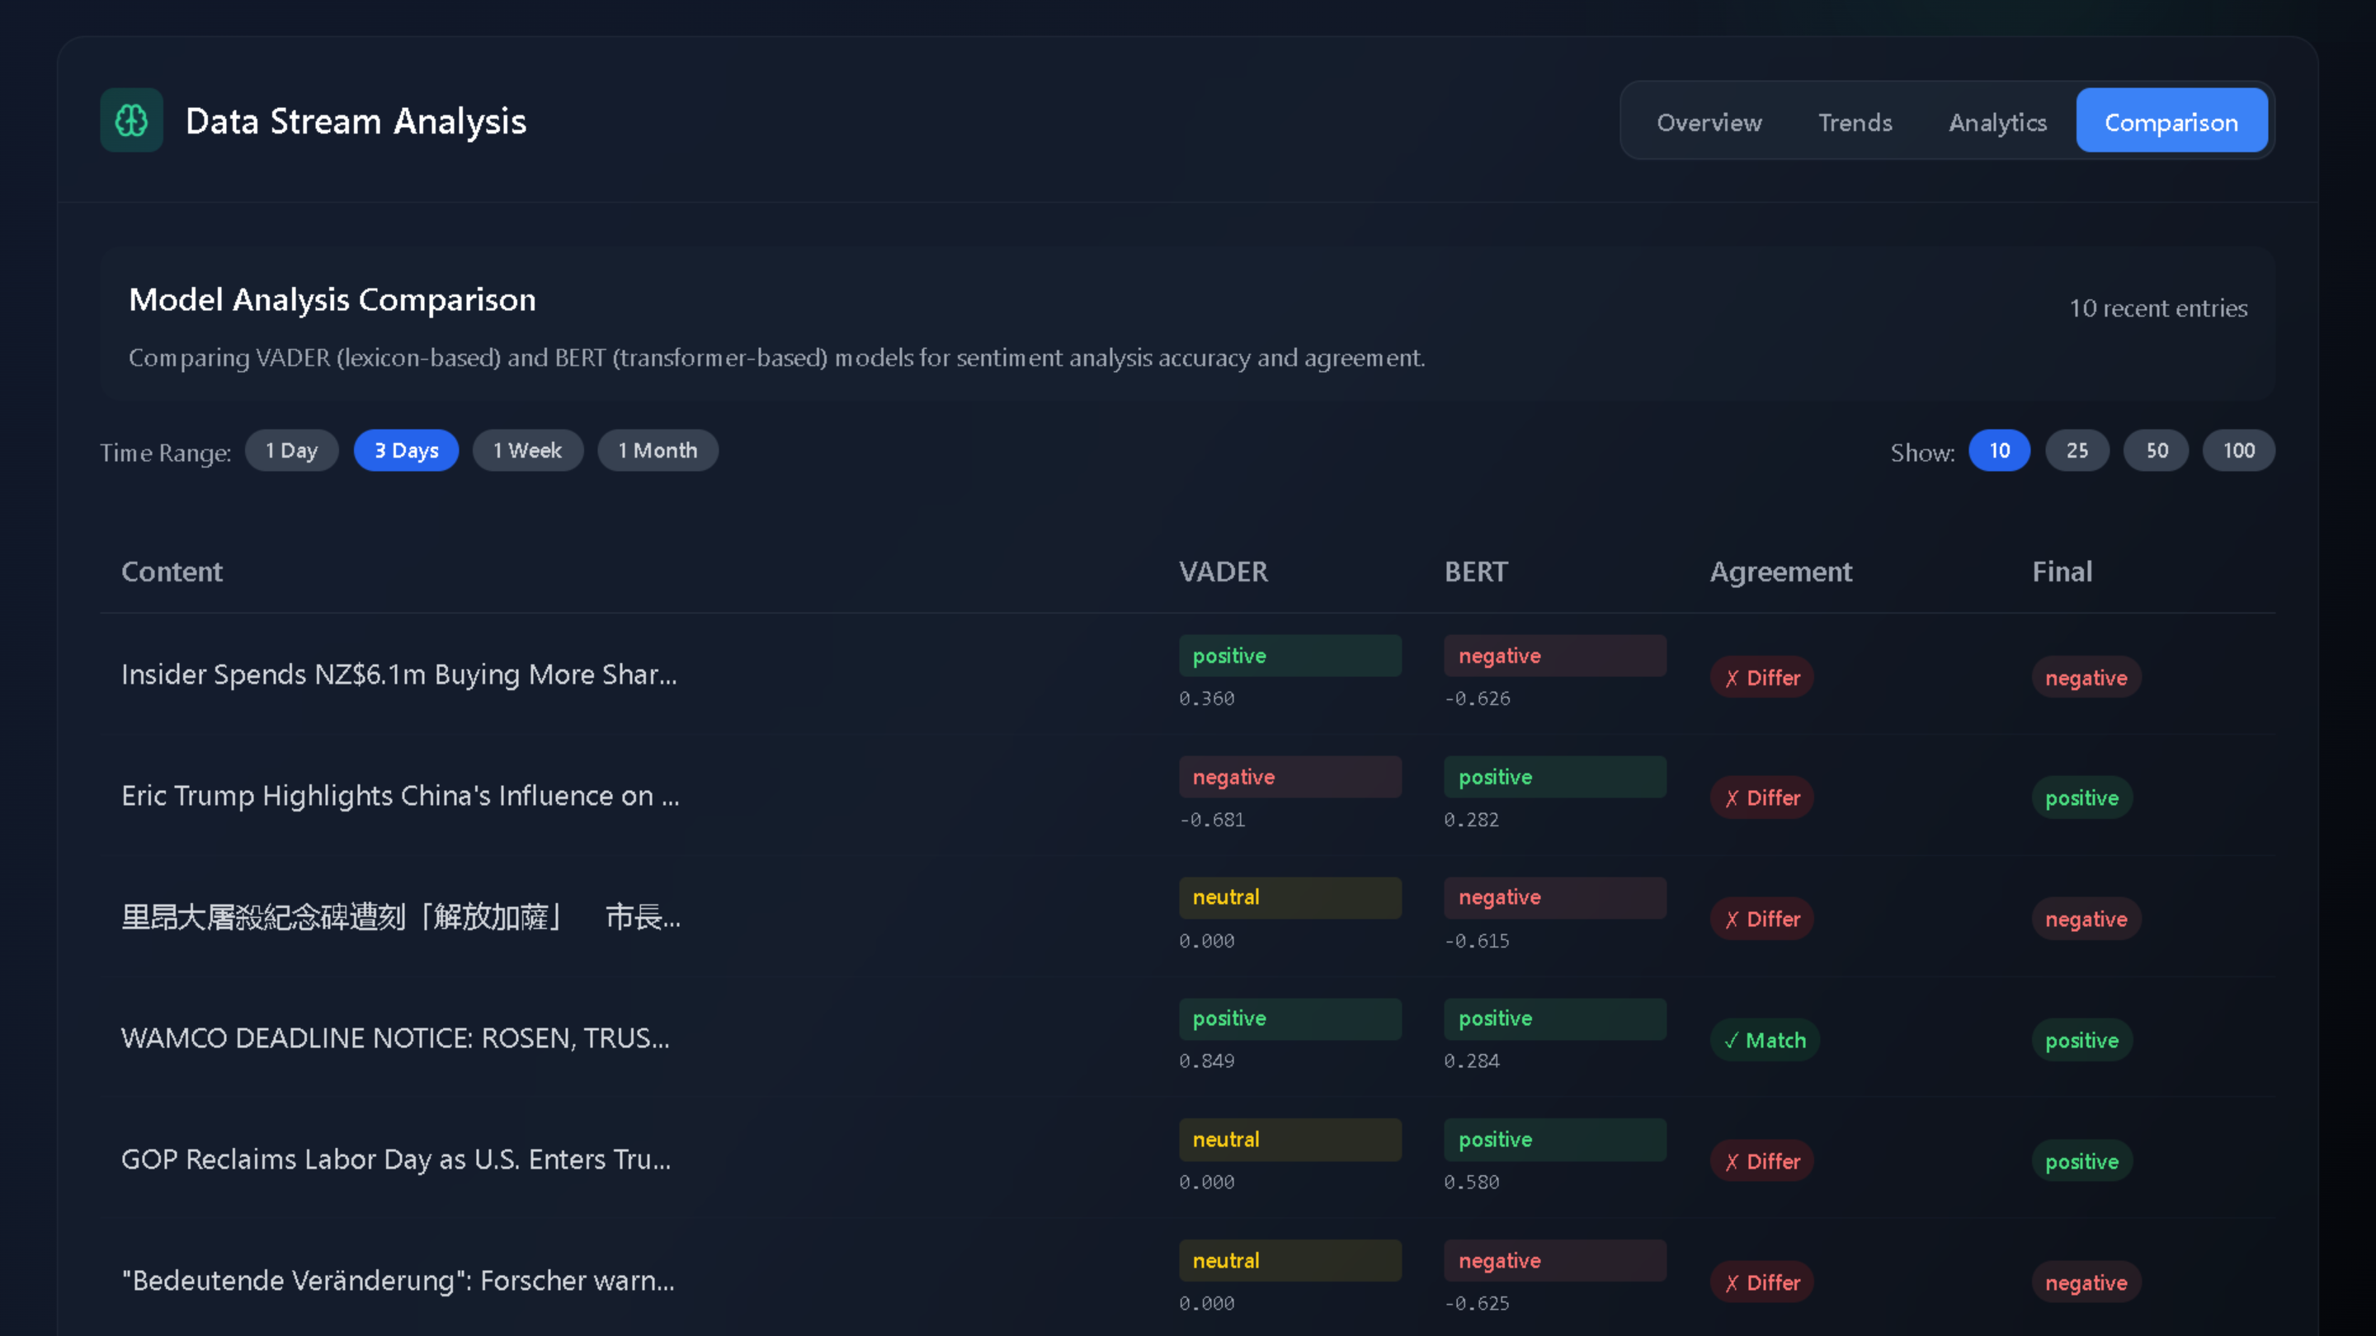
Task: Show 10 entries
Action: [x=1999, y=451]
